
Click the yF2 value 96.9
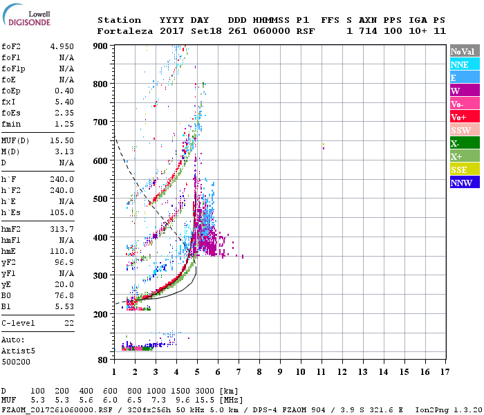(x=64, y=262)
